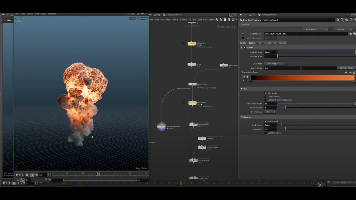Click the Compute Range button
The width and height of the screenshot is (356, 200).
pyautogui.click(x=346, y=68)
